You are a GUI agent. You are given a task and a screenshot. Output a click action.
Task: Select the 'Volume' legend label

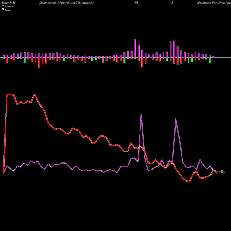[9, 6]
